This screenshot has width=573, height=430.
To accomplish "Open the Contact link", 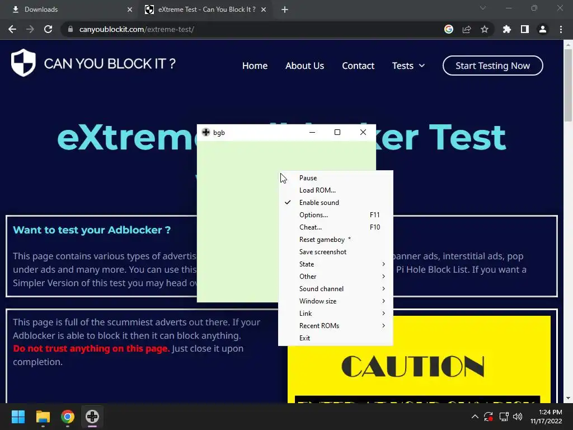I will click(358, 66).
